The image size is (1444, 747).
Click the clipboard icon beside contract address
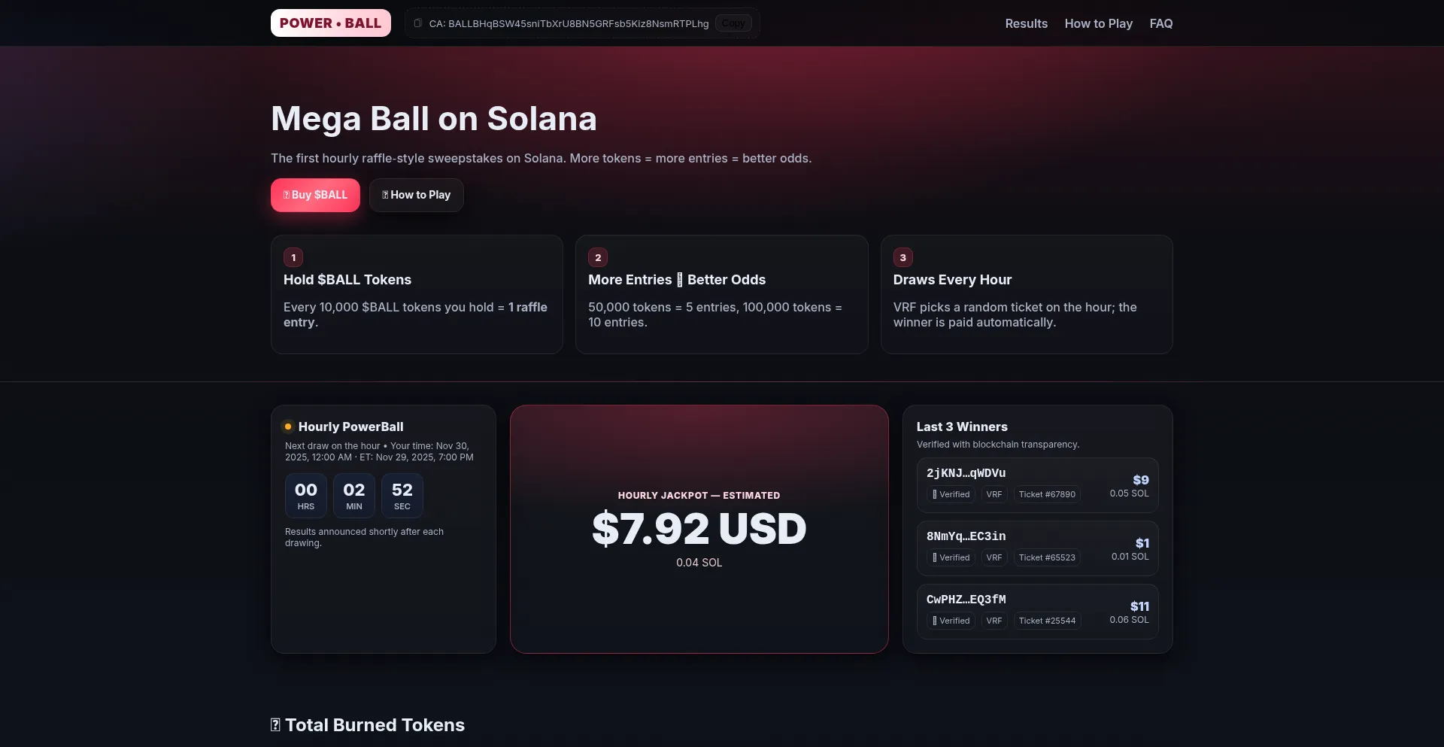click(418, 23)
